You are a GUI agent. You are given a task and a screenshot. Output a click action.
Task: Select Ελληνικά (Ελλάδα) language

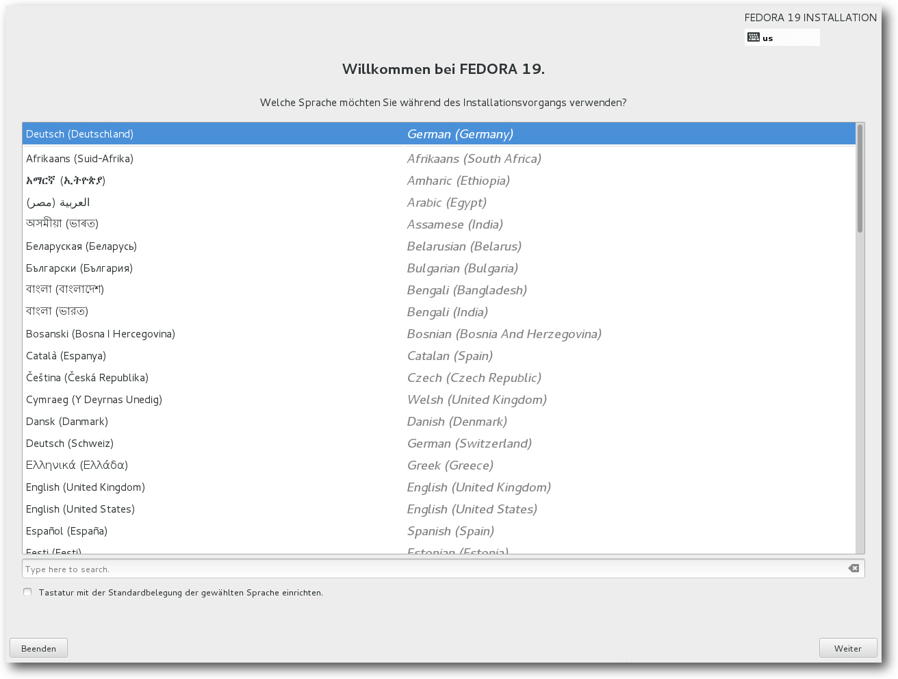[x=439, y=465]
